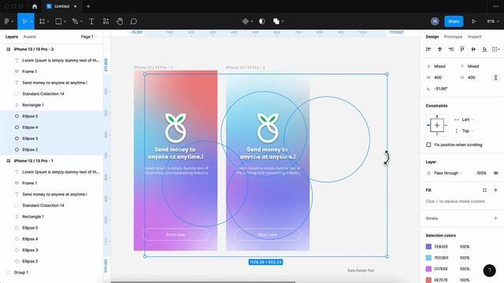Toggle layer visibility eye icon

coord(496,173)
